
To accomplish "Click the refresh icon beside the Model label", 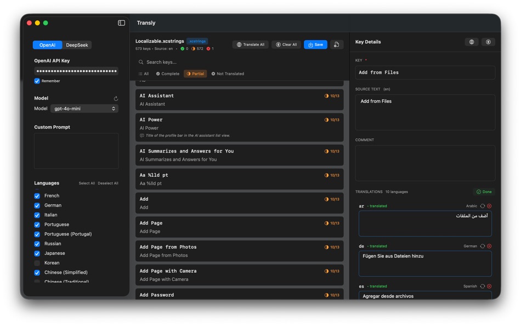I will point(115,98).
